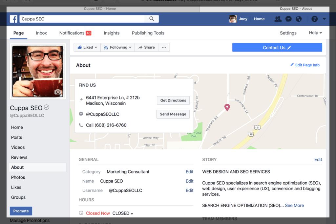Click the Facebook logo icon
This screenshot has width=336, height=224.
click(x=13, y=19)
